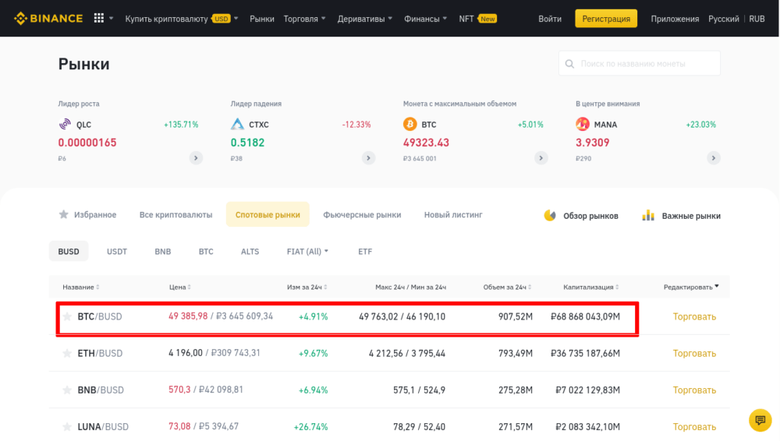The image size is (780, 441).
Task: Open the FIAT (All) dropdown
Action: pos(307,252)
